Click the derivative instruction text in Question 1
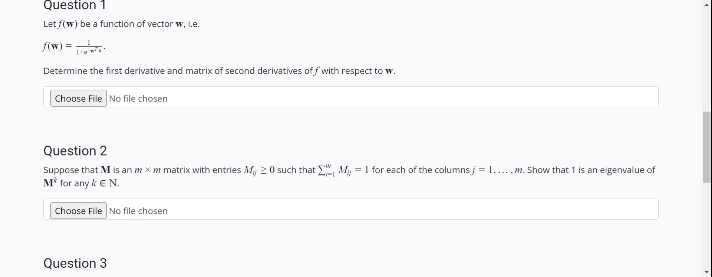Viewport: 712px width, 277px height. click(220, 71)
